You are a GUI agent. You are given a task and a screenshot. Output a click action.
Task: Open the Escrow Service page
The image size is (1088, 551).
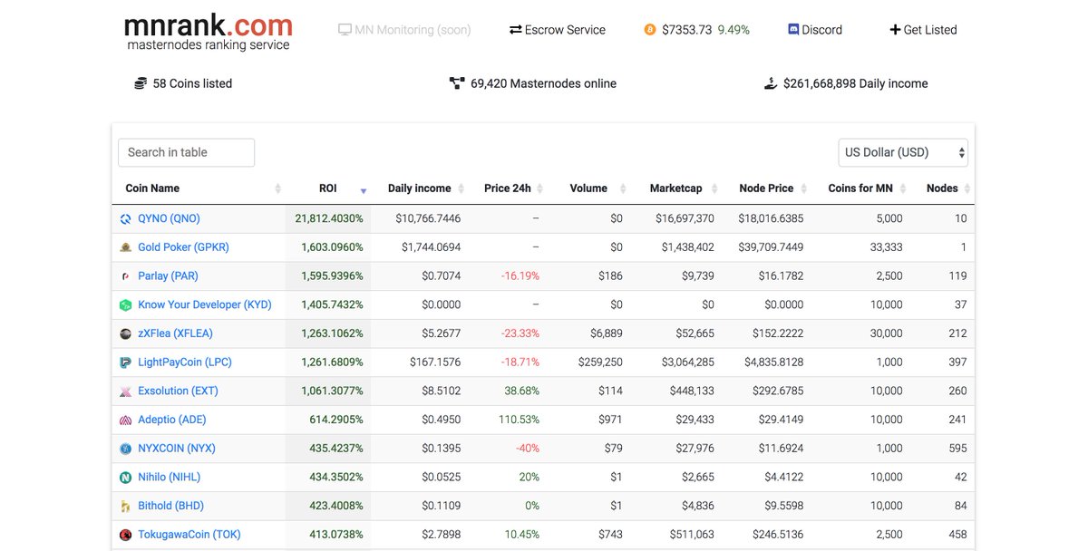pyautogui.click(x=558, y=30)
